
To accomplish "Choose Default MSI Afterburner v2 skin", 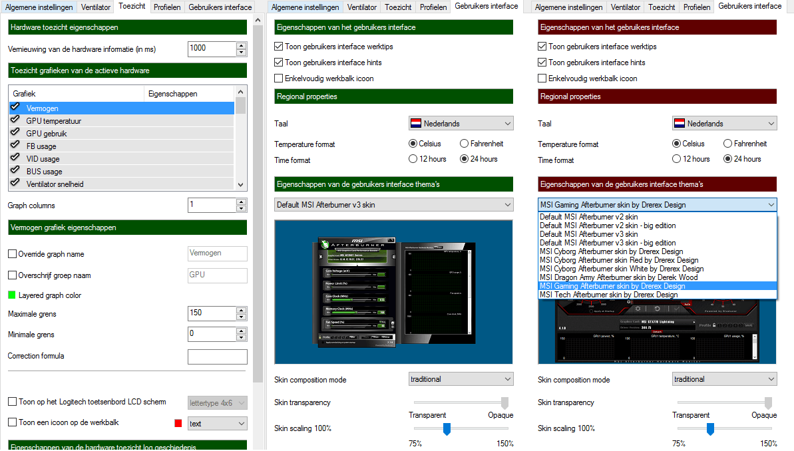I will click(658, 217).
